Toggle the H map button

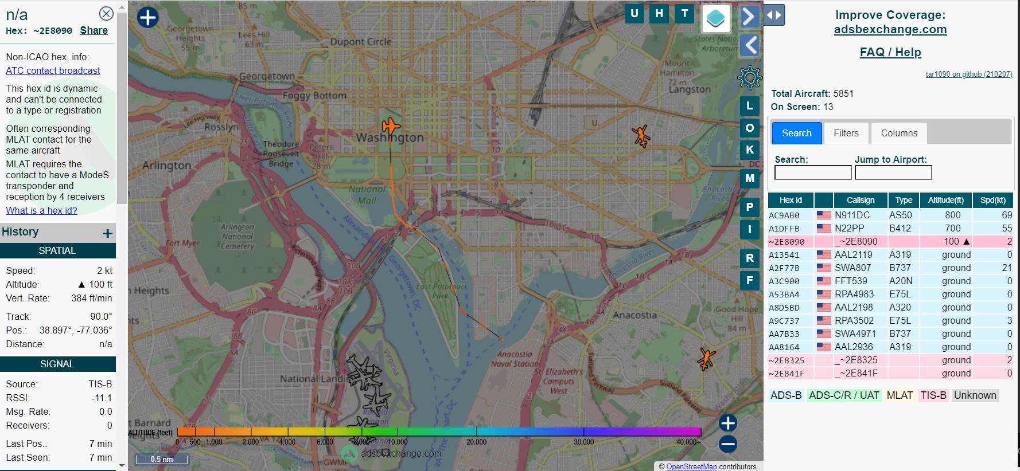[x=659, y=14]
